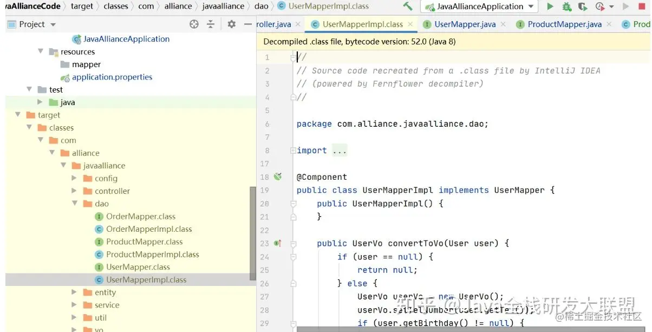Screen dimensions: 652x332
Task: Switch to the UserMapper.java tab
Action: tap(465, 24)
